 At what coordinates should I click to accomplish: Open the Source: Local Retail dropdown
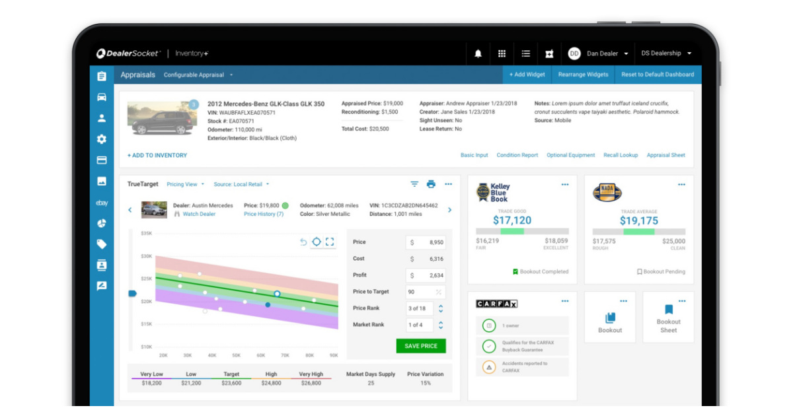click(241, 184)
